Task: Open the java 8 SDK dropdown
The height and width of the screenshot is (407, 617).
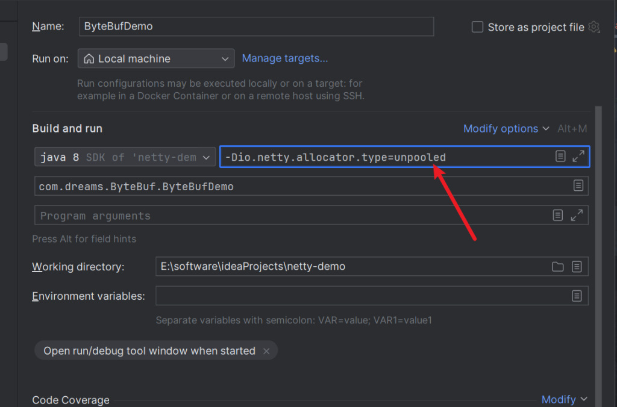Action: point(125,157)
